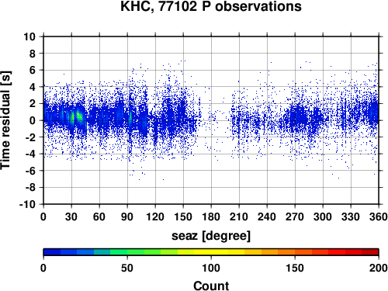
Task: Click the x-axis tick label 90
Action: [x=127, y=217]
